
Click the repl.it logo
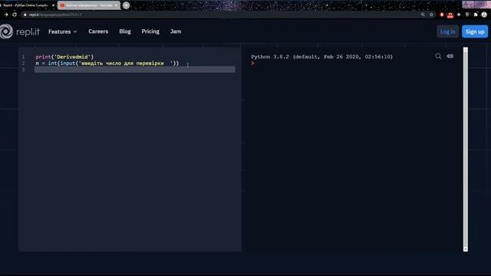pos(20,31)
